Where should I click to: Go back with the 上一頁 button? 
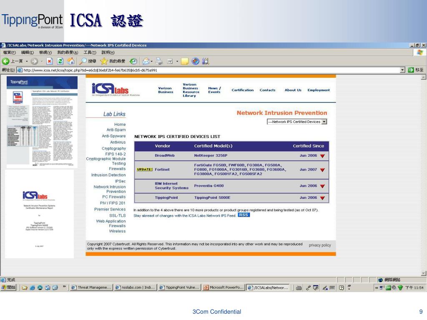(x=13, y=61)
